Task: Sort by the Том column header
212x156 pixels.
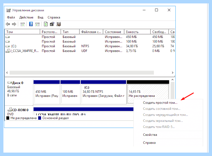Action: click(22, 32)
